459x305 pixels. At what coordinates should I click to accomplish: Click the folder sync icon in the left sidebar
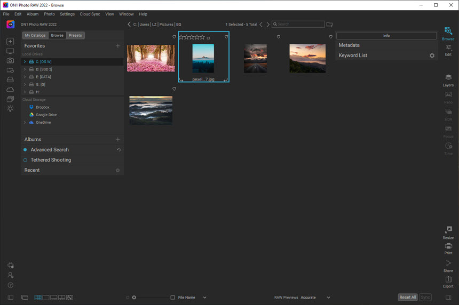[10, 70]
